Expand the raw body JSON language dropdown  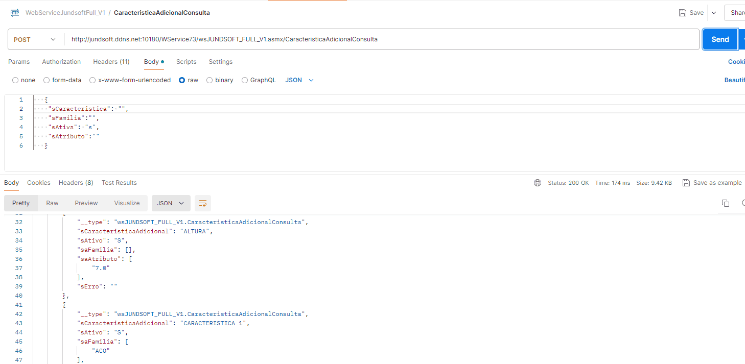(x=299, y=80)
